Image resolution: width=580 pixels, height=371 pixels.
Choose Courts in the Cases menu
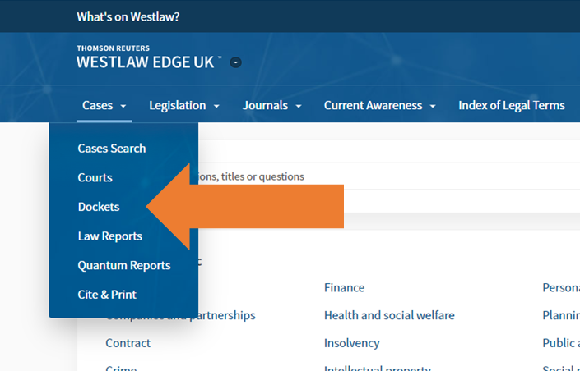(95, 177)
